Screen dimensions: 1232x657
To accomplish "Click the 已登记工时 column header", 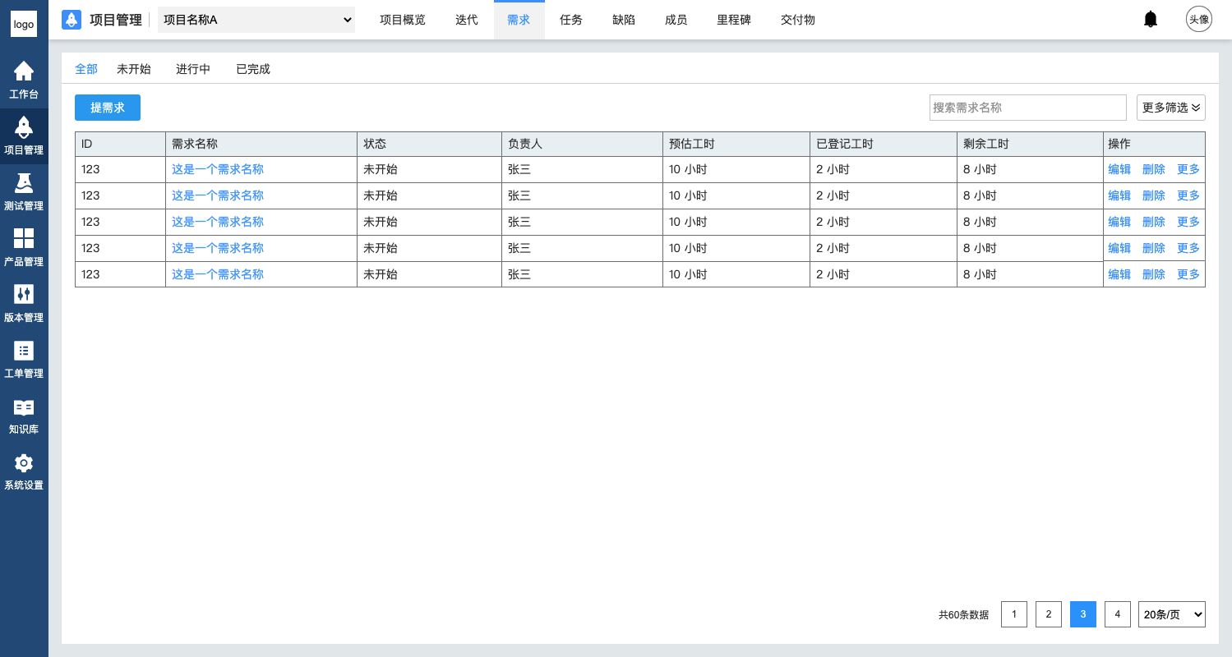I will pyautogui.click(x=884, y=144).
